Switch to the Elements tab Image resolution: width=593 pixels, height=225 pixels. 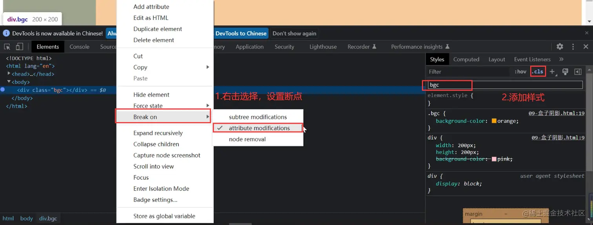(48, 47)
